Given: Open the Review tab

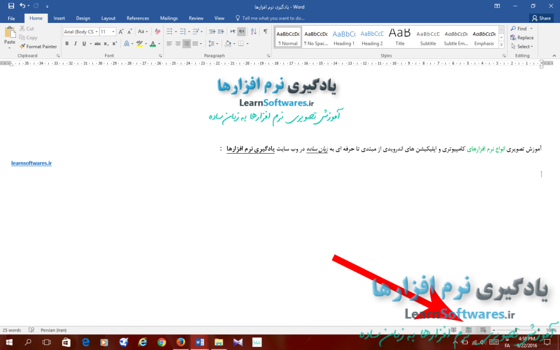Looking at the screenshot, I should pyautogui.click(x=196, y=18).
